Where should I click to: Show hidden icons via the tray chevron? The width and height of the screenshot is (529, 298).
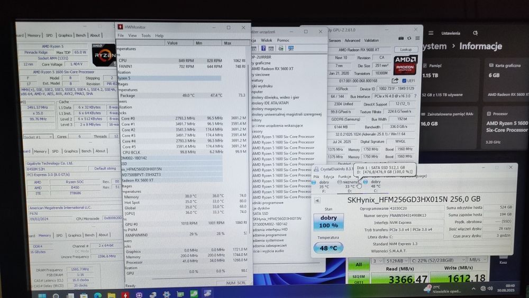[x=473, y=288]
